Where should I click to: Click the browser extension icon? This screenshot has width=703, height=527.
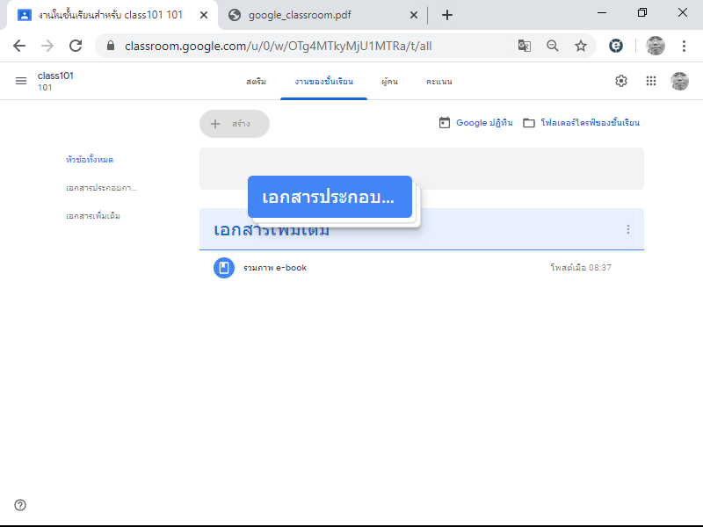pyautogui.click(x=616, y=46)
